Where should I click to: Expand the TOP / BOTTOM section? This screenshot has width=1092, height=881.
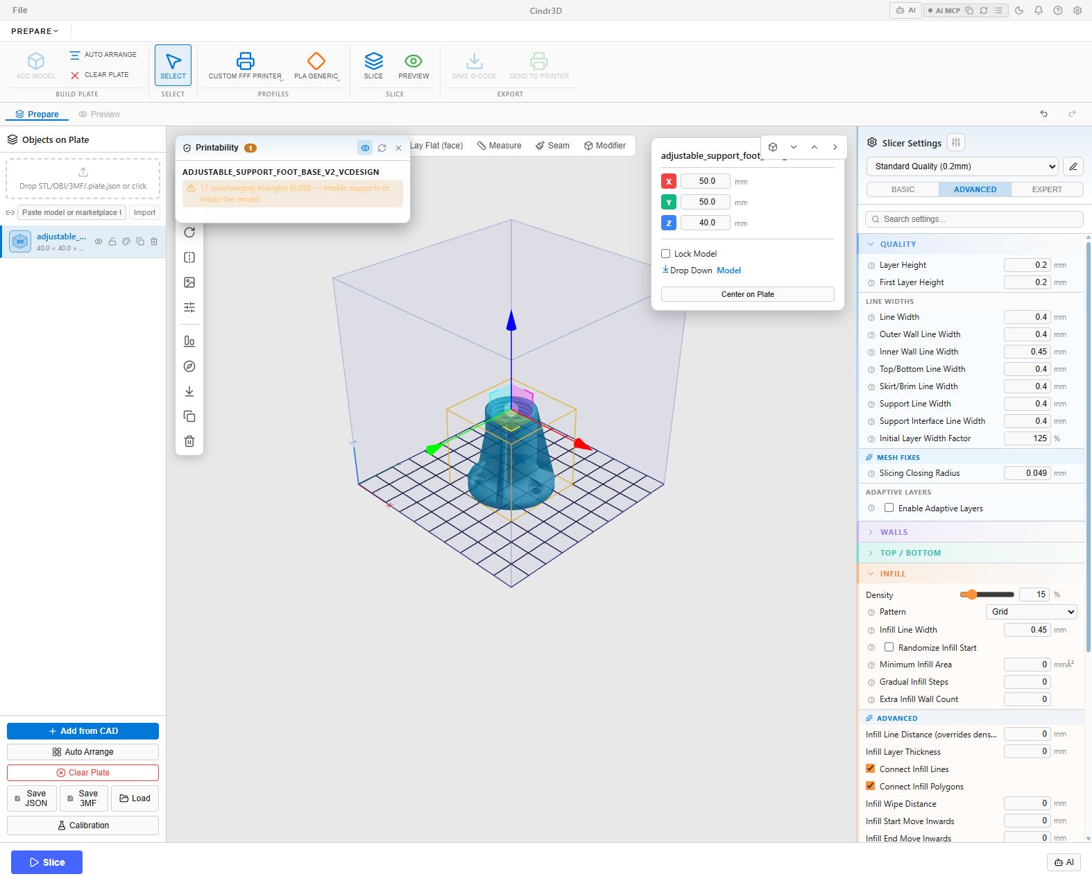[x=971, y=553]
